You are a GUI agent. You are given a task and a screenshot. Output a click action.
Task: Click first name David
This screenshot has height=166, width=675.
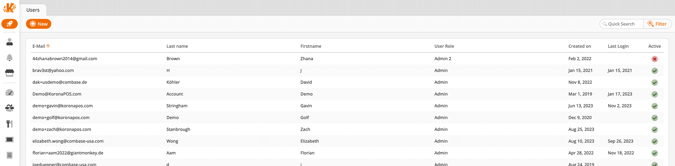(x=306, y=82)
